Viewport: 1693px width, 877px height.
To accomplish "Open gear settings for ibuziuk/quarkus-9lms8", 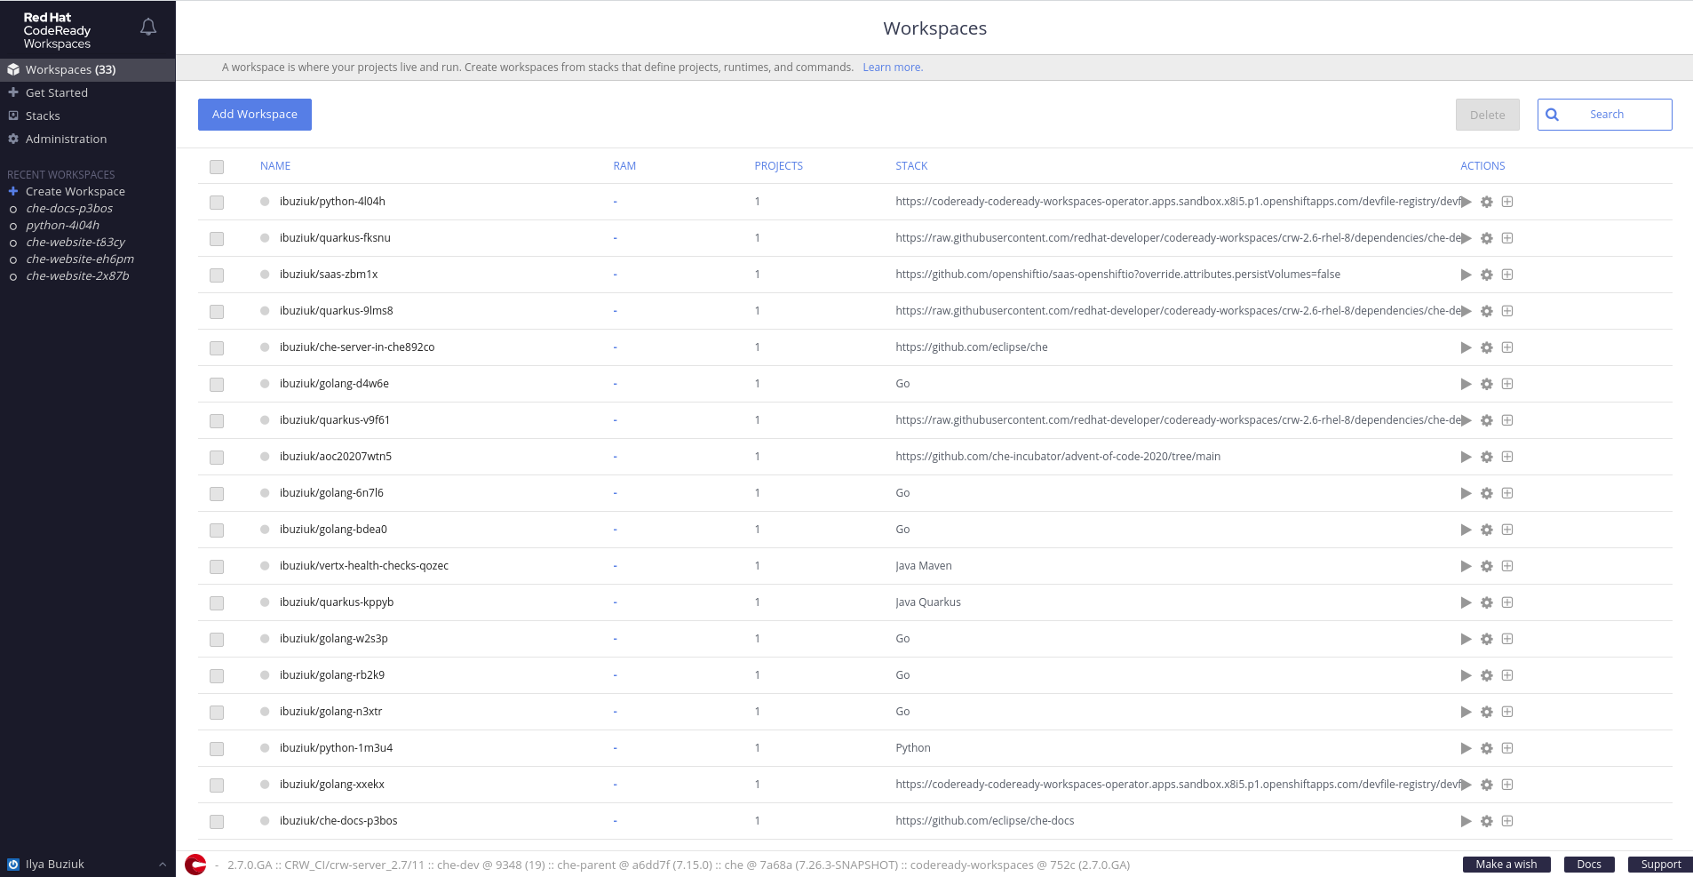I will pos(1487,311).
